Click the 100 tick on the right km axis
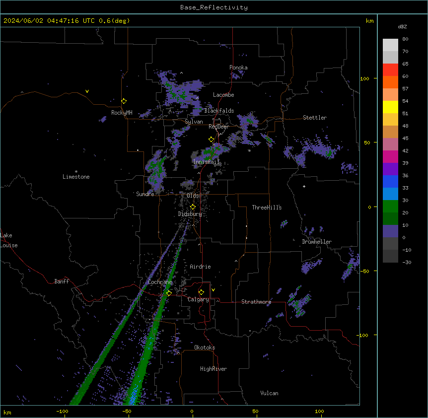 pyautogui.click(x=364, y=78)
